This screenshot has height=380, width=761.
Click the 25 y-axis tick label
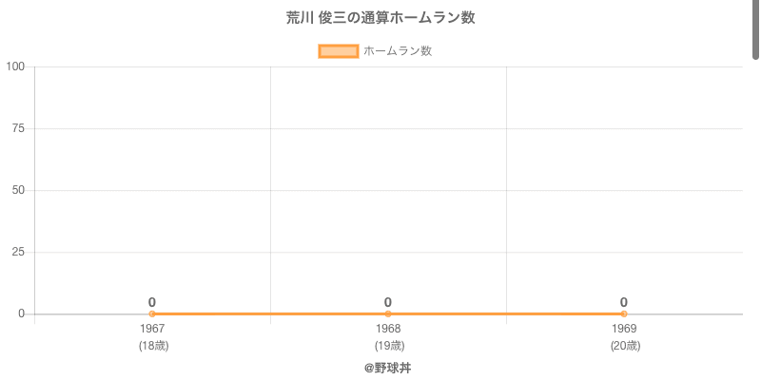(18, 252)
